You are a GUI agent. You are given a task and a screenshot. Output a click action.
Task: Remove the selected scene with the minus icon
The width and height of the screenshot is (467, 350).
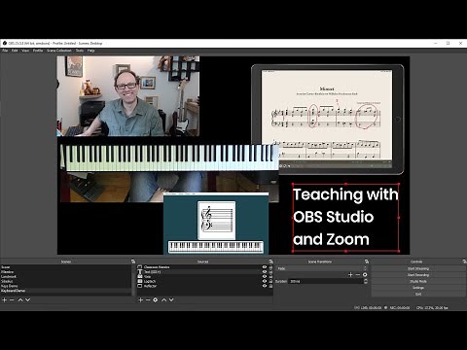[12, 299]
